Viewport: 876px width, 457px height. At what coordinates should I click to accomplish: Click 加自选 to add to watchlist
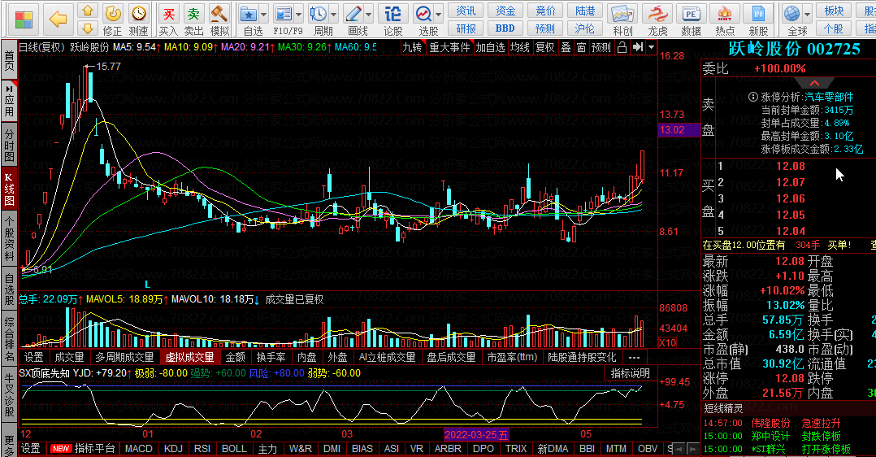(x=491, y=47)
